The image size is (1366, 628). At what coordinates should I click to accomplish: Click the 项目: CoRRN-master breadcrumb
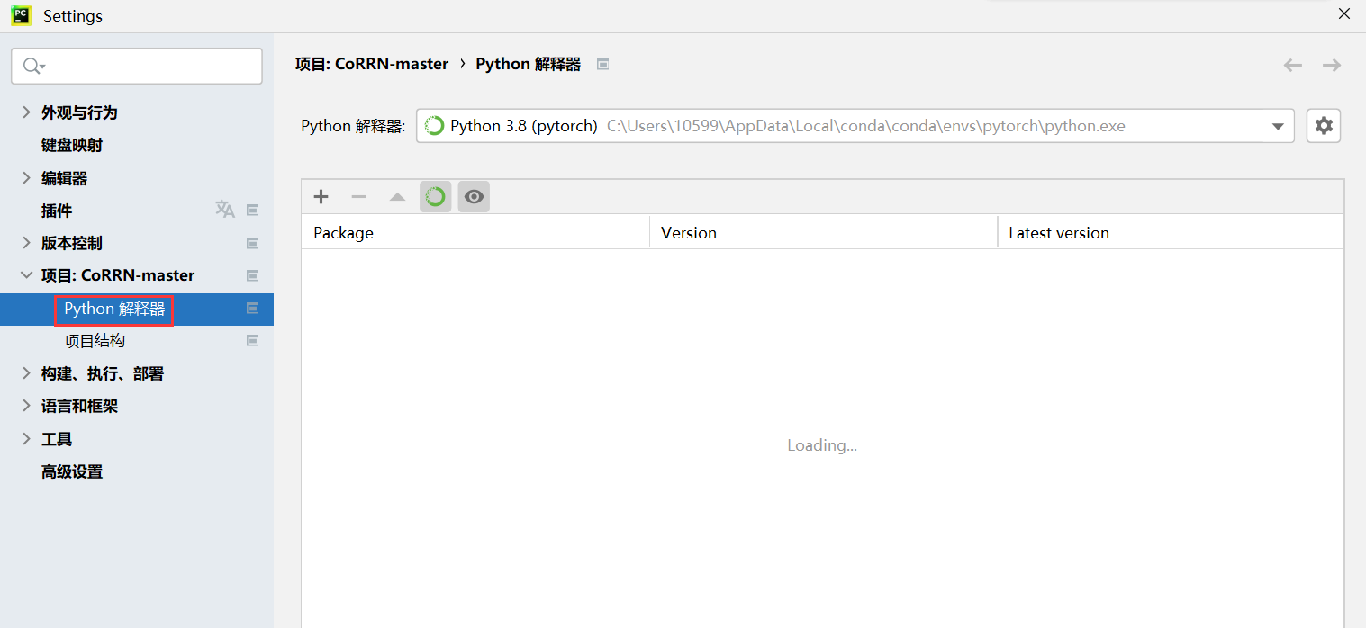click(372, 64)
